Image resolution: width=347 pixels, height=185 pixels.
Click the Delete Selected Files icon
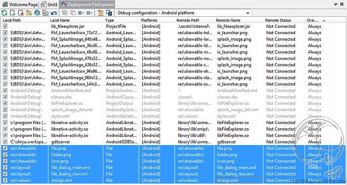pyautogui.click(x=21, y=13)
